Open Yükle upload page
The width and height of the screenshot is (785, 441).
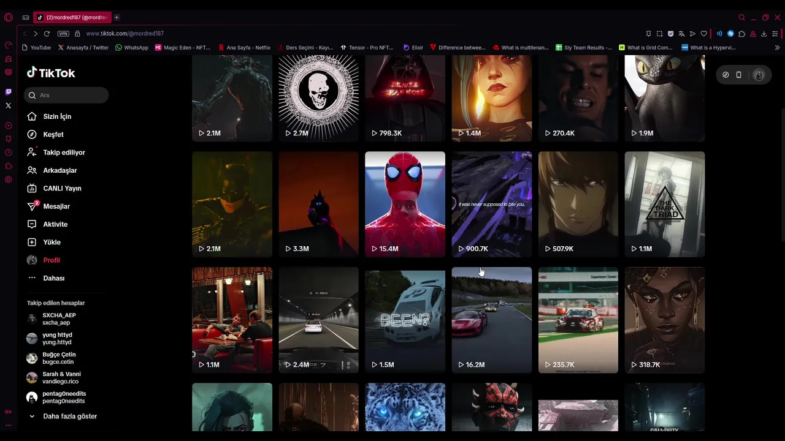pos(44,242)
